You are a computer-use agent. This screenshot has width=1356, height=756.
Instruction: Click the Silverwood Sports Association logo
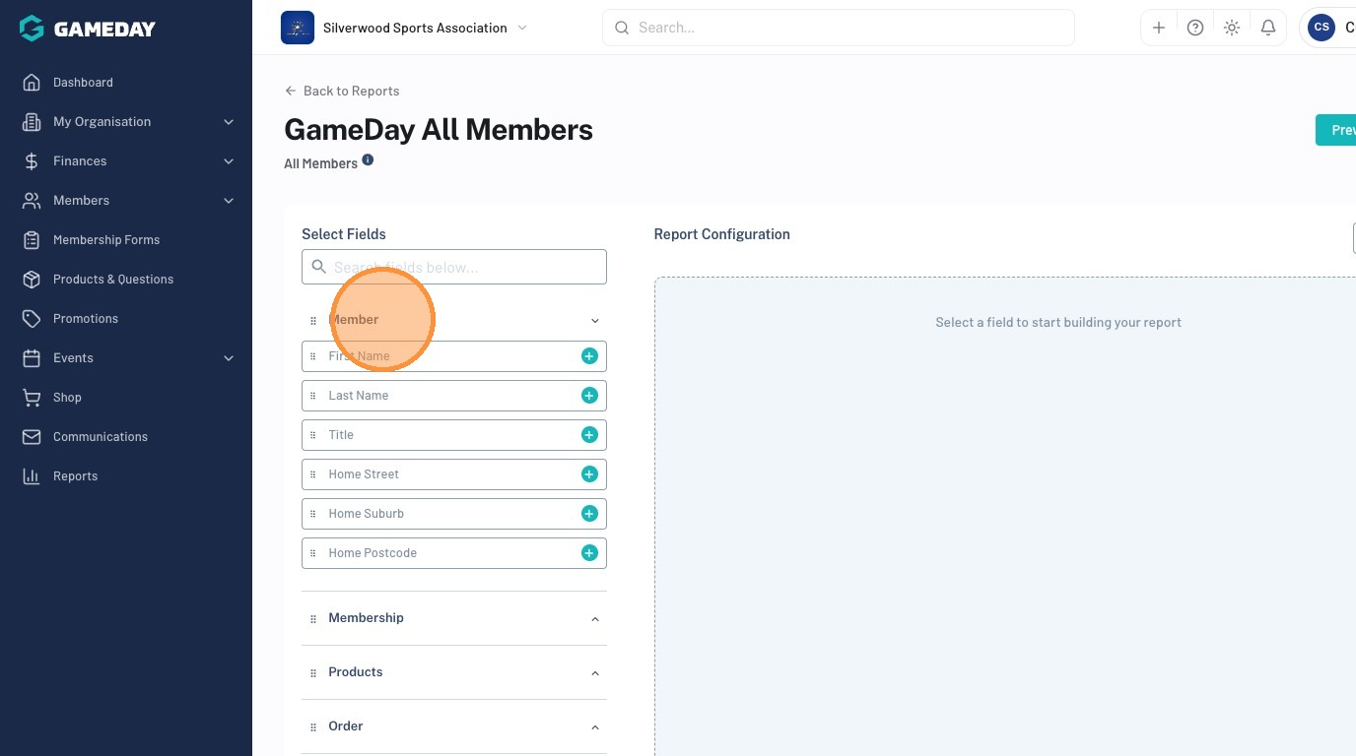click(298, 28)
